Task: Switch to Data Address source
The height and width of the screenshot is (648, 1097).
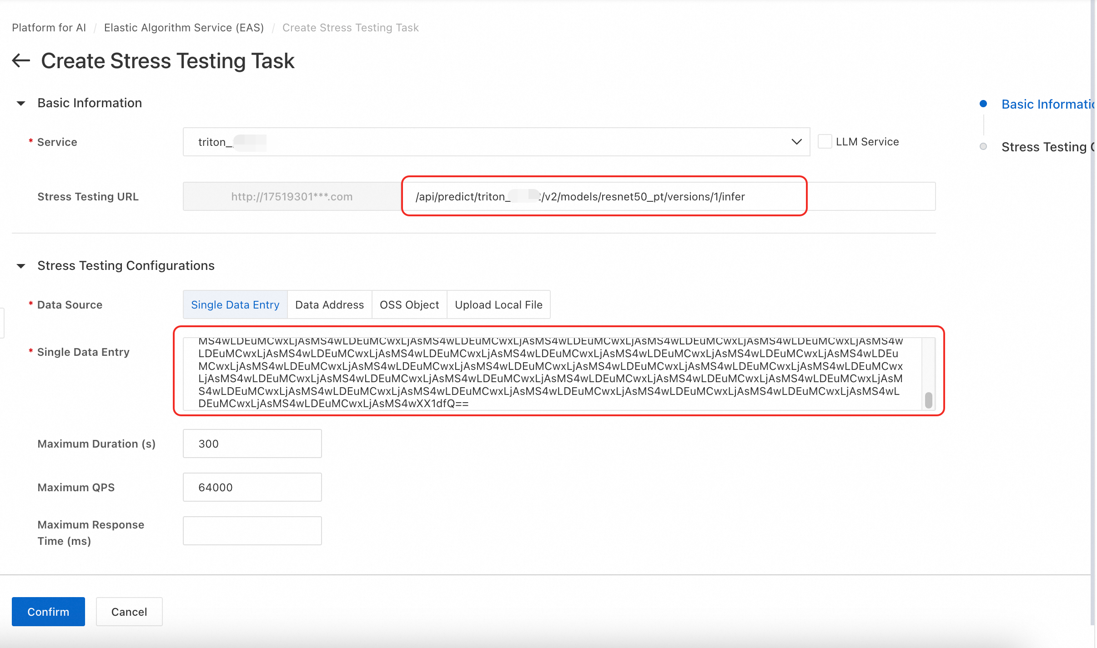Action: point(329,304)
